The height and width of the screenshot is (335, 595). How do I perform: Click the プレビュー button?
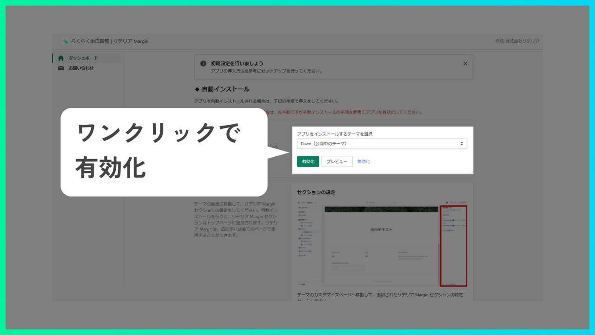tap(337, 161)
